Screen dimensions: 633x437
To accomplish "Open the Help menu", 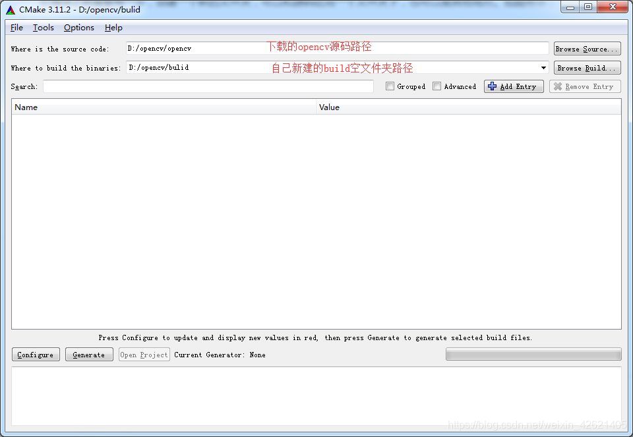I will coord(113,28).
